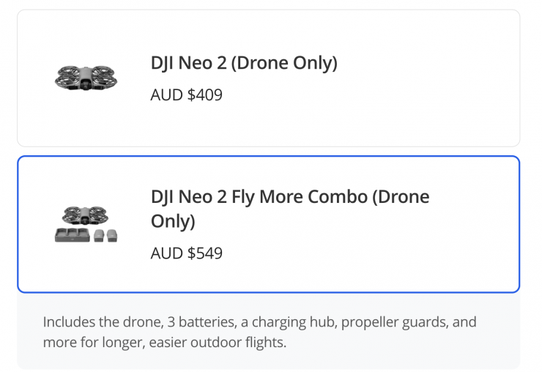Image resolution: width=542 pixels, height=372 pixels.
Task: Click the Fly More Combo product thumbnail
Action: click(86, 224)
